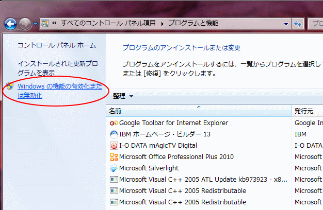
Task: Select IBM ホームページ・ビルダー 13 entry
Action: coord(165,134)
